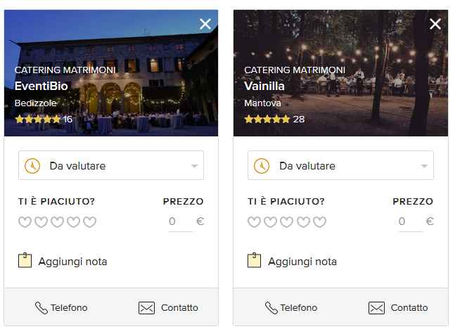Click the note icon on EventiBio card
This screenshot has width=467, height=334.
tap(25, 261)
